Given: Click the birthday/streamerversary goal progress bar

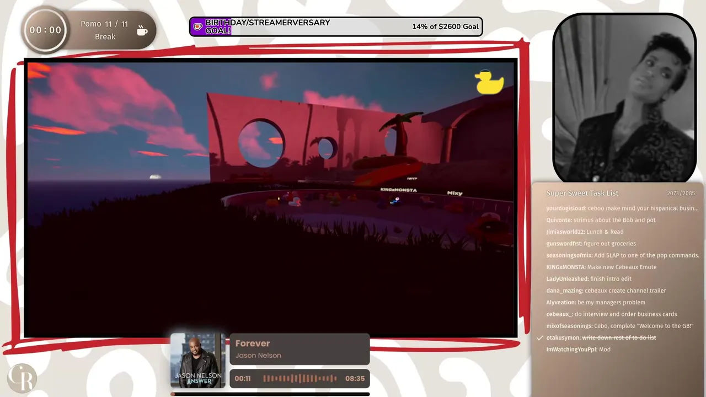Looking at the screenshot, I should click(x=336, y=26).
